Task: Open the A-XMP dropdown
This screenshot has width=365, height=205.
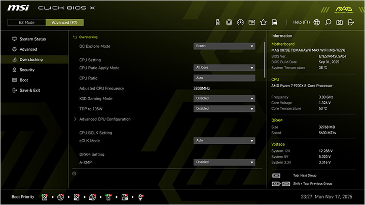Action: [x=224, y=162]
